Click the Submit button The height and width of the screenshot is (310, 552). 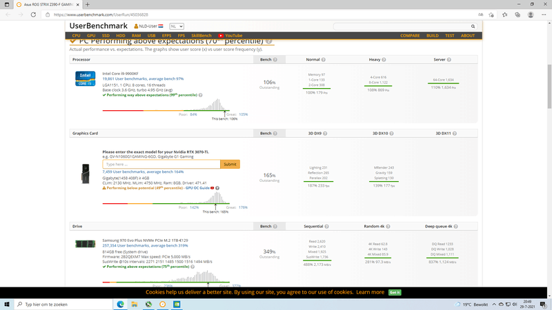pyautogui.click(x=230, y=164)
